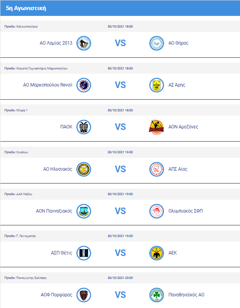Image resolution: width=240 pixels, height=308 pixels.
Task: Click the ΠΑΟΚ team name link
Action: (x=66, y=127)
